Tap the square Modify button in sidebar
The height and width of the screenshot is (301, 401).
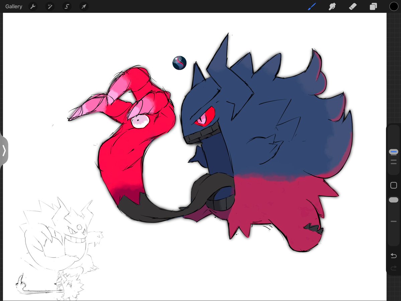point(394,185)
